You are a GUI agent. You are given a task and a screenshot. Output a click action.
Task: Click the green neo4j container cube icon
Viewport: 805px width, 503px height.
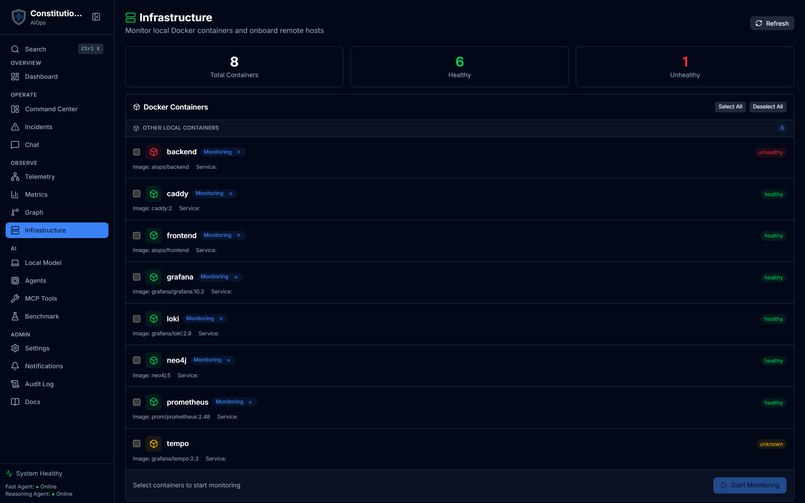153,360
